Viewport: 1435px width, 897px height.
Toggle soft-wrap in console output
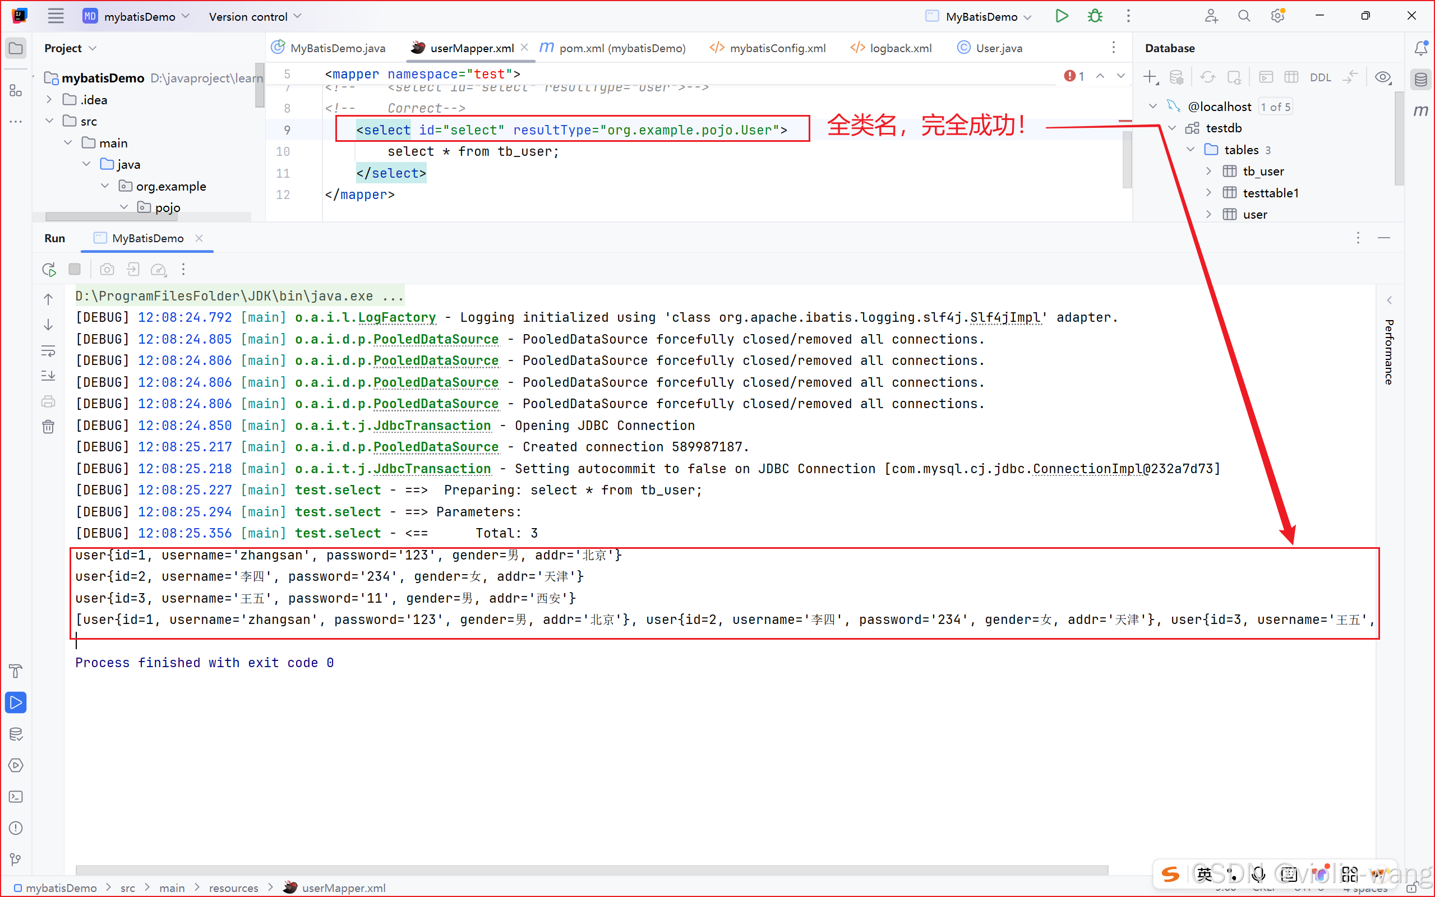(48, 351)
